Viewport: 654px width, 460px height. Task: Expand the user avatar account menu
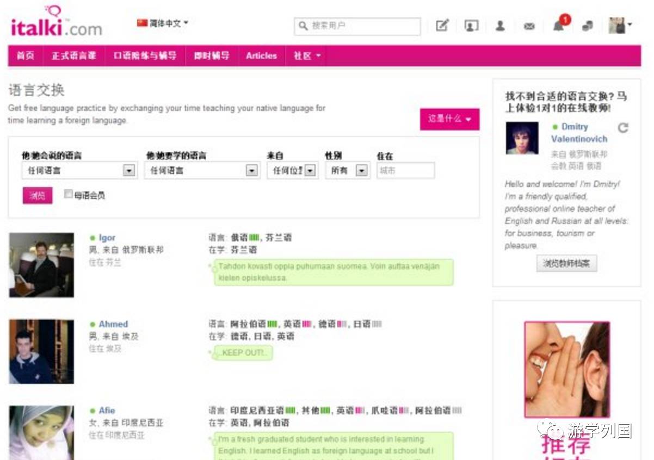(620, 25)
